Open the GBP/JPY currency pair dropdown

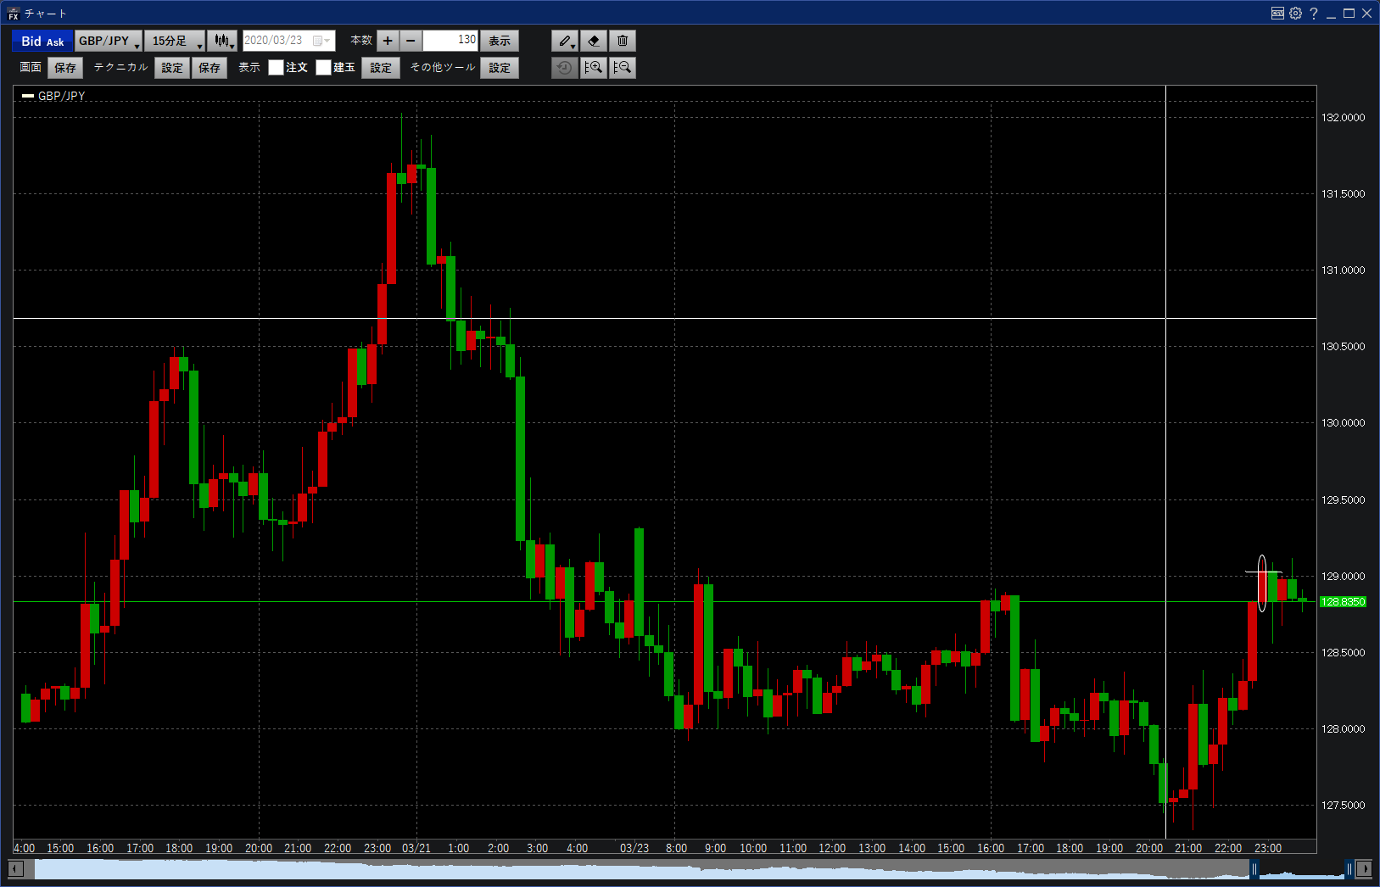109,41
